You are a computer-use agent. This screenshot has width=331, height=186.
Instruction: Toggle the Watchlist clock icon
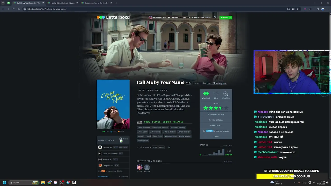226,94
